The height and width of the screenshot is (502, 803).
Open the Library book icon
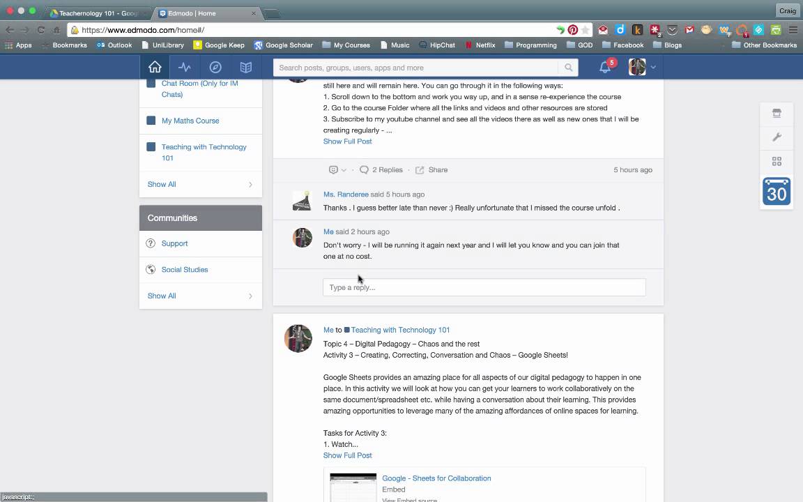click(246, 67)
